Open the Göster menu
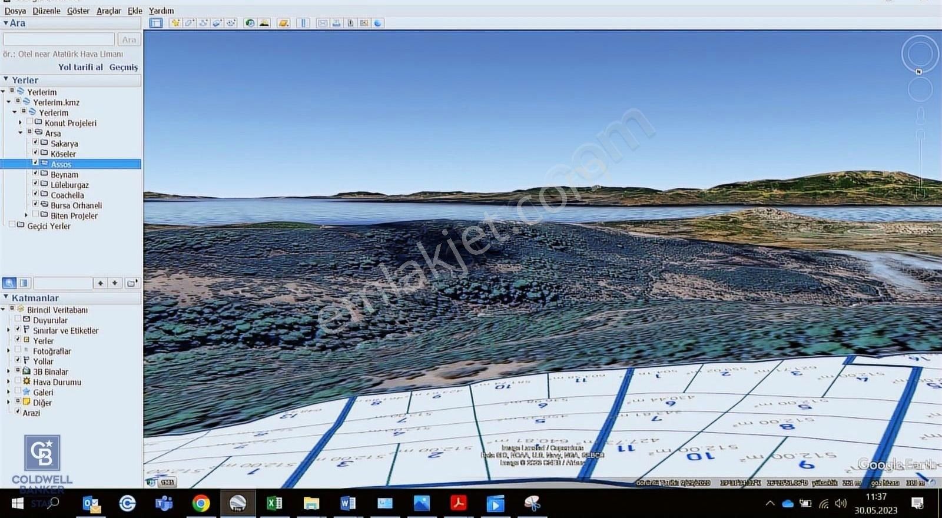 point(78,11)
